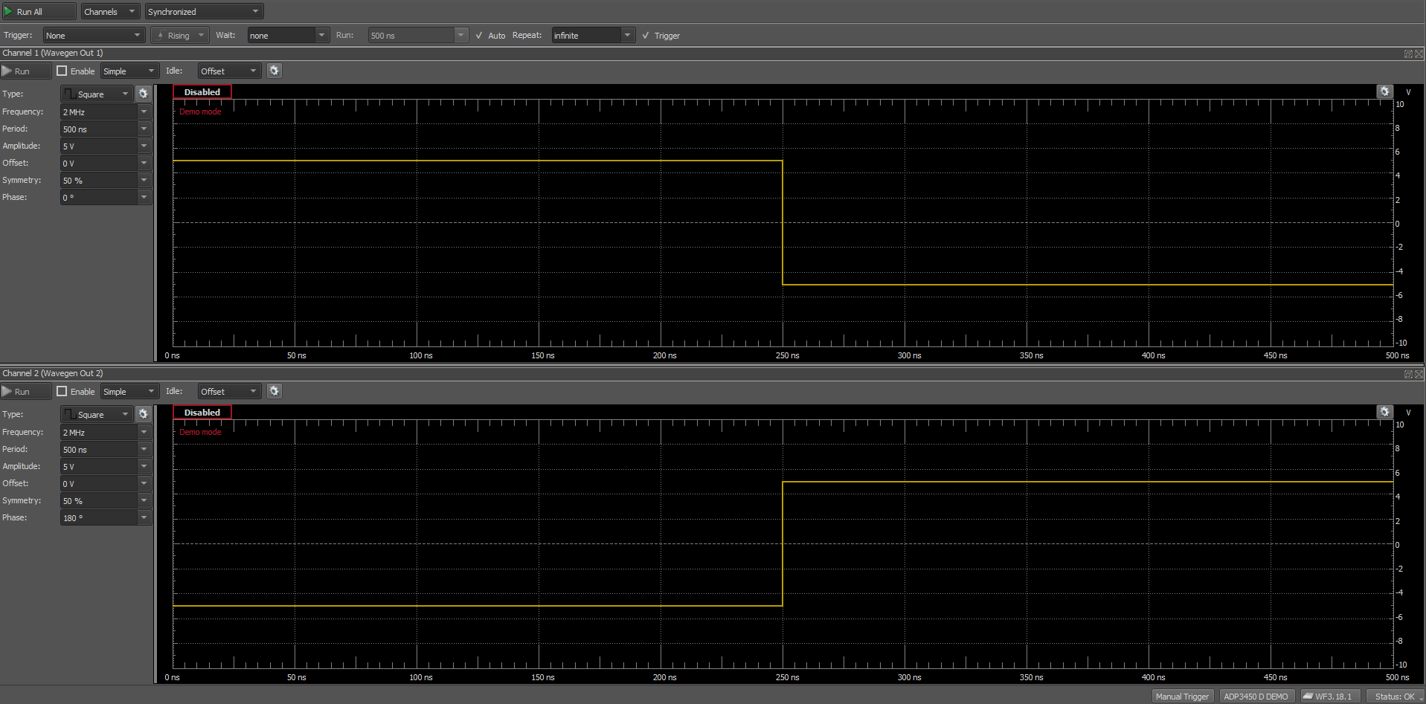Close the Channel 1 panel
This screenshot has height=704, width=1426.
(1419, 54)
